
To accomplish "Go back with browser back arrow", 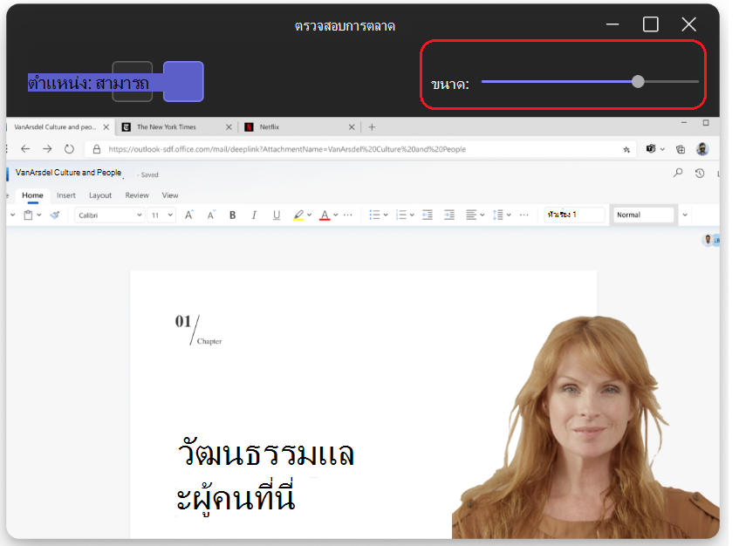I will click(x=25, y=149).
